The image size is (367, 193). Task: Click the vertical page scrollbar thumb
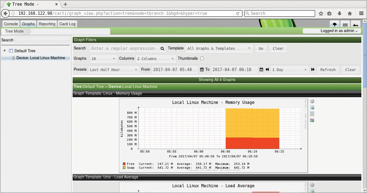pyautogui.click(x=365, y=55)
